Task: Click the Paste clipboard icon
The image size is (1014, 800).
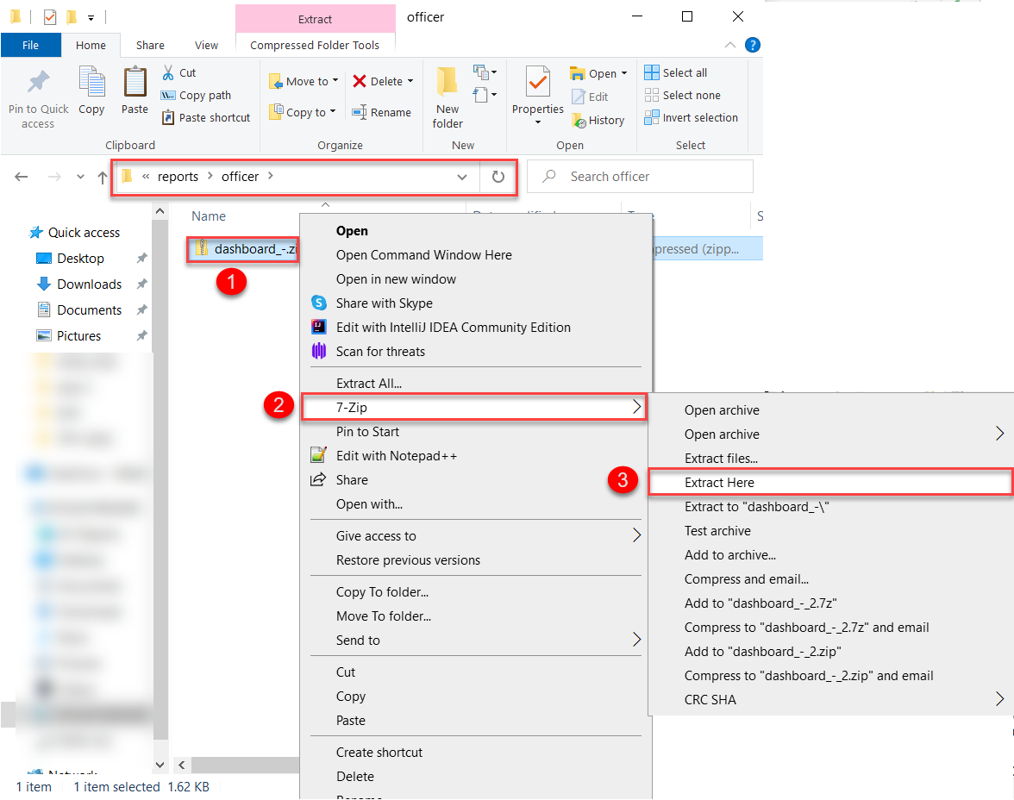Action: (x=135, y=83)
